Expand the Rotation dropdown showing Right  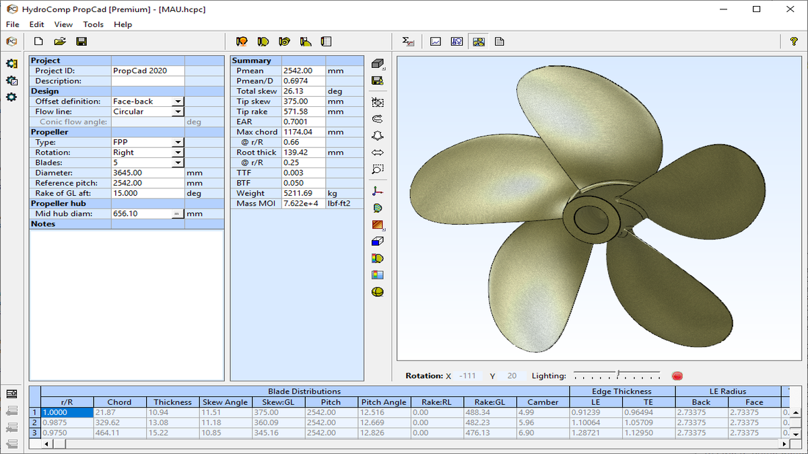178,153
